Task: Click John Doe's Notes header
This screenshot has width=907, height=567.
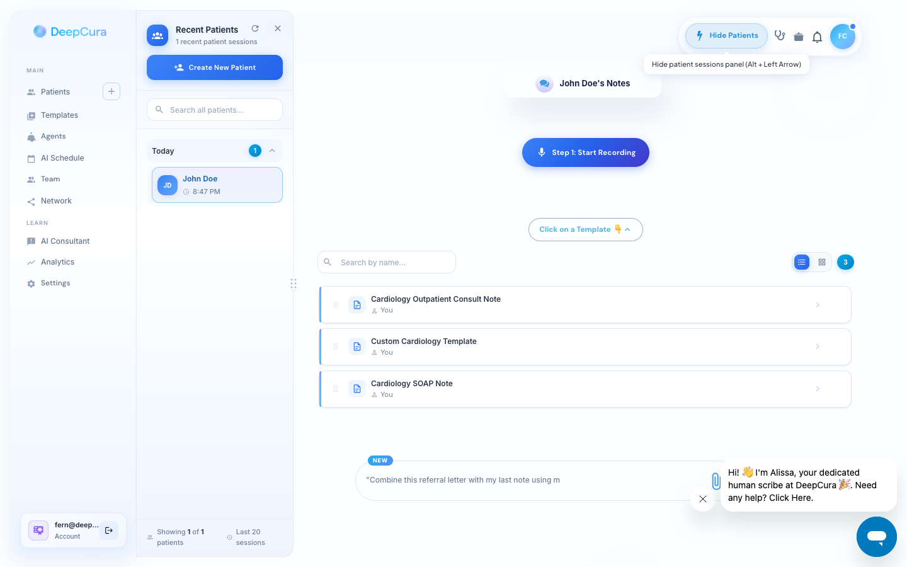Action: tap(583, 83)
